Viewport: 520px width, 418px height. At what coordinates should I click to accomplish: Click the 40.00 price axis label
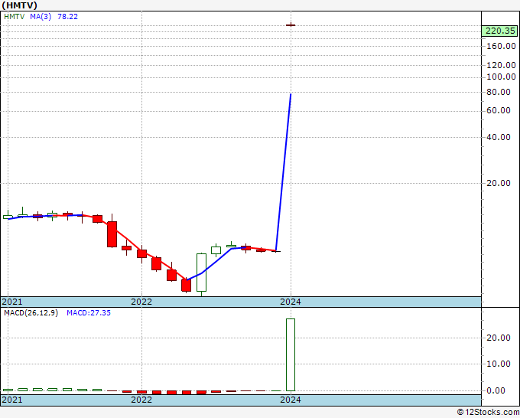(x=499, y=137)
